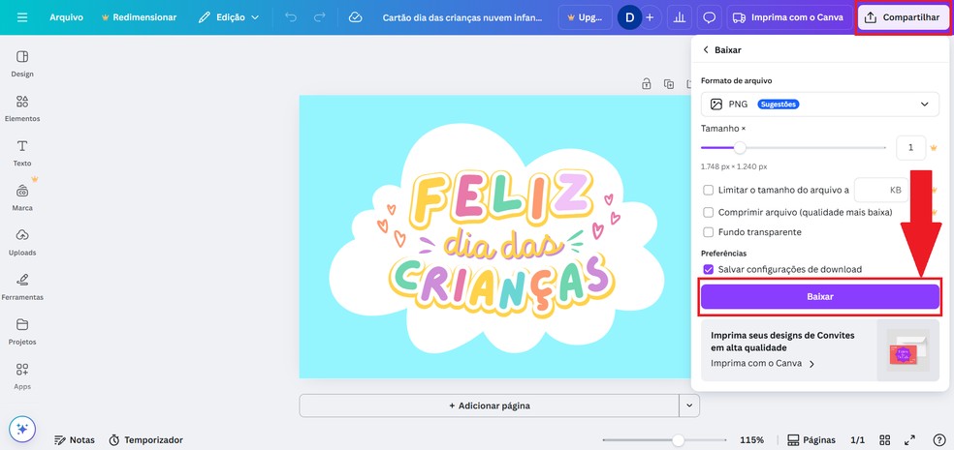Open the Redimensionar option
The height and width of the screenshot is (450, 954).
coord(139,17)
